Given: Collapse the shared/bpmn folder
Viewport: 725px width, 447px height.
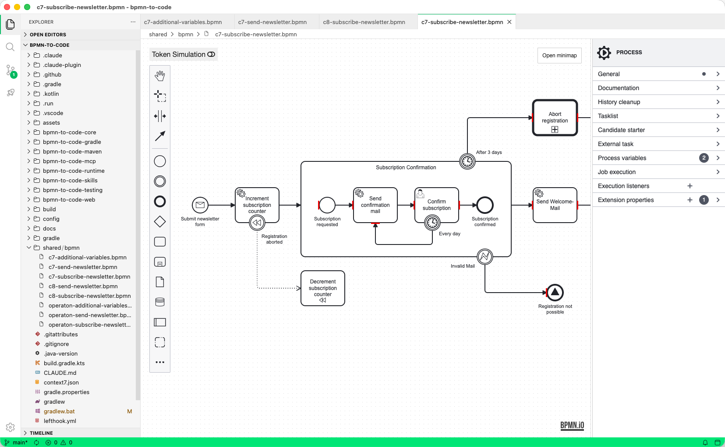Looking at the screenshot, I should click(81, 248).
